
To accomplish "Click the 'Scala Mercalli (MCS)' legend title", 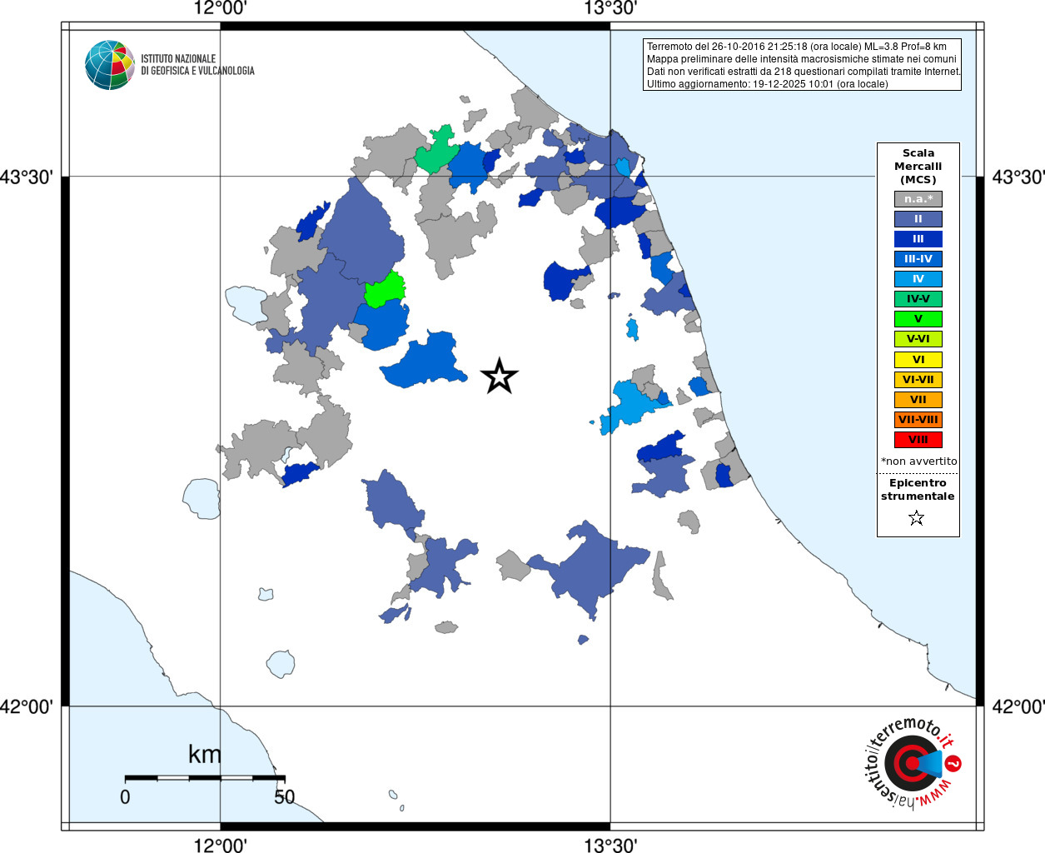I will tap(918, 167).
